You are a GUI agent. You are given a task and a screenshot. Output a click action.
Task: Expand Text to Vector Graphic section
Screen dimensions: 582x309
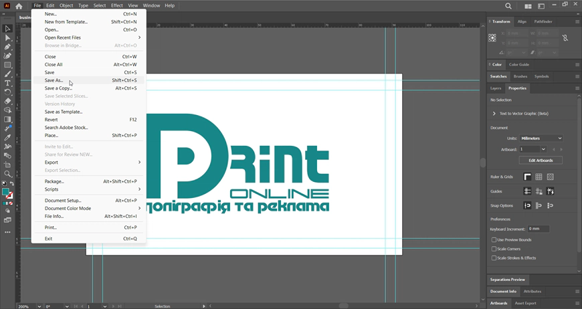click(494, 114)
